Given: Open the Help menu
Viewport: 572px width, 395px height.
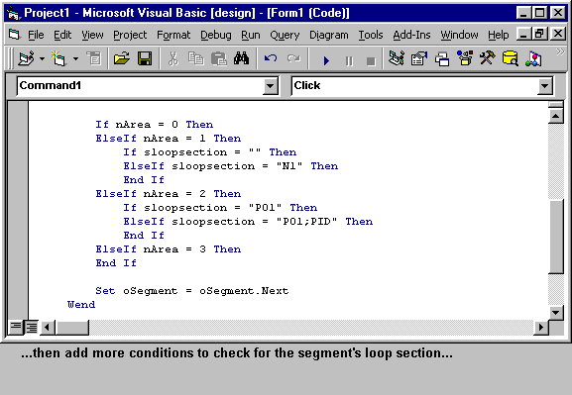Looking at the screenshot, I should (499, 35).
